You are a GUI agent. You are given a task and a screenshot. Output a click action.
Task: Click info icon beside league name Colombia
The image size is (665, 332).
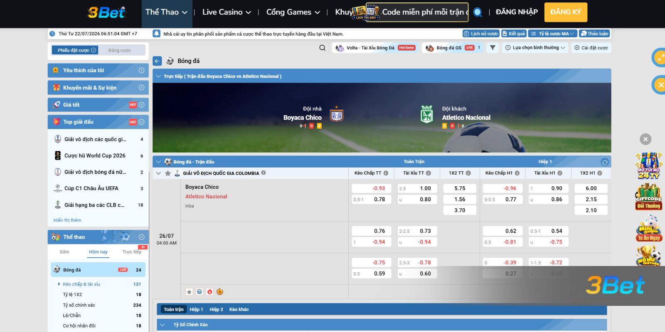(x=264, y=173)
